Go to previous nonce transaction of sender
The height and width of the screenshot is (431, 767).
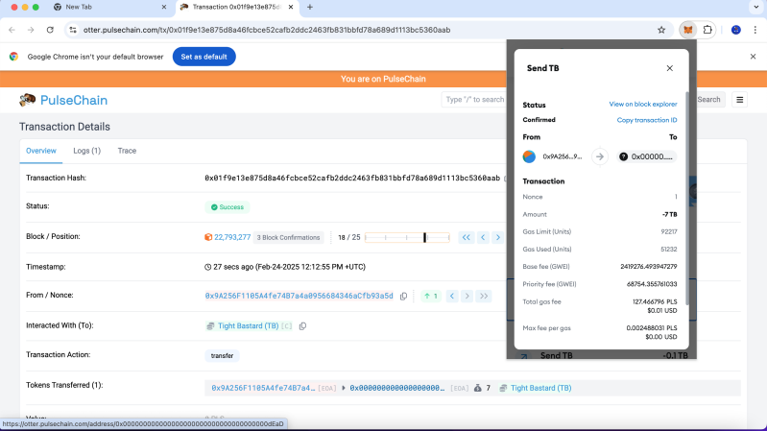pyautogui.click(x=452, y=296)
